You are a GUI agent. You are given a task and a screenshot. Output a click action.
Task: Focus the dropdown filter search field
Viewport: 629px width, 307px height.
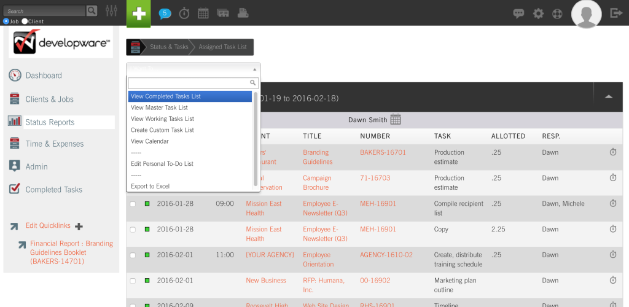(193, 83)
